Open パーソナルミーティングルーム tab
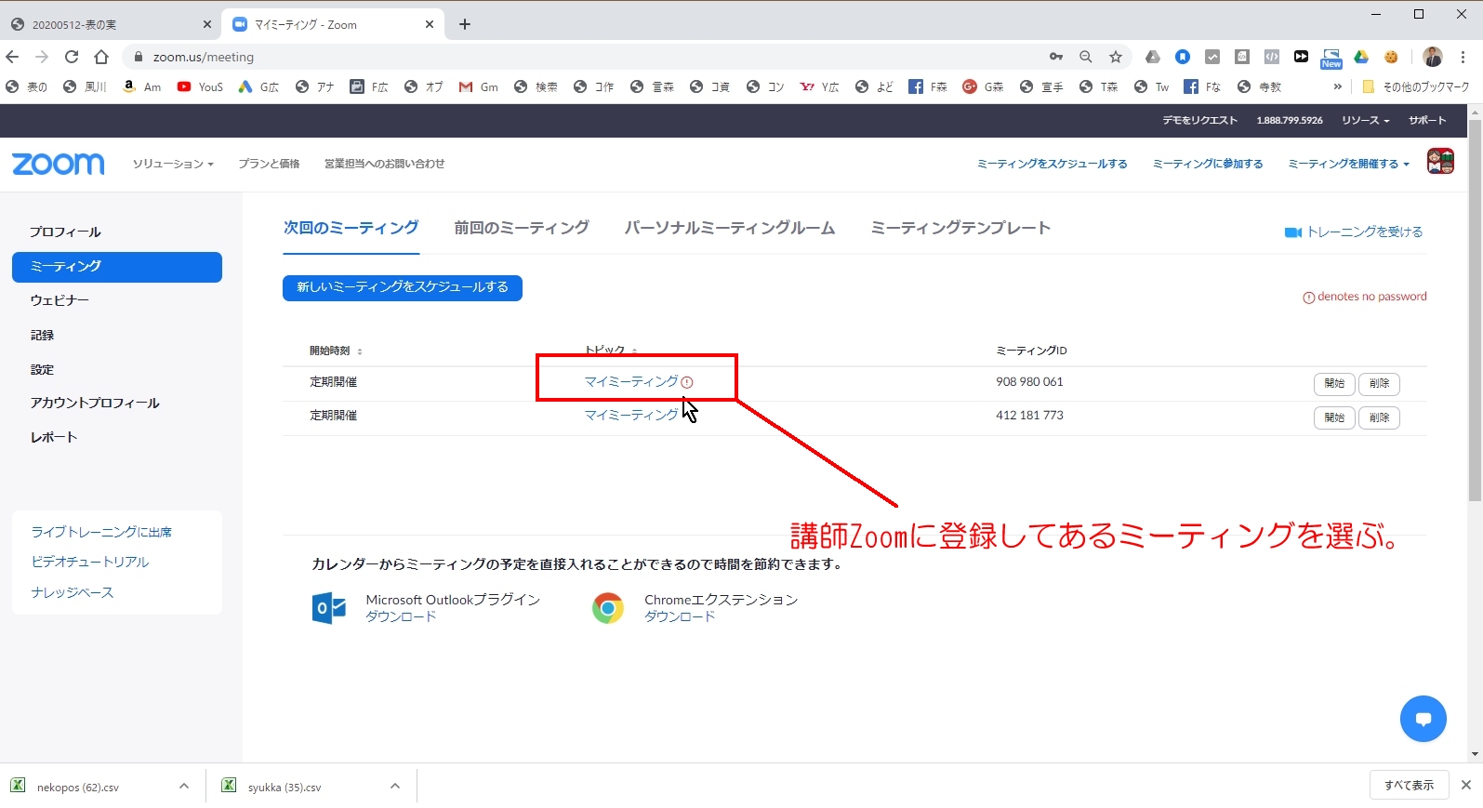 coord(730,228)
